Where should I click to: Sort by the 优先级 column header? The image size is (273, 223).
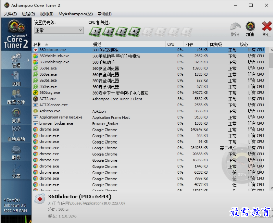(223, 44)
